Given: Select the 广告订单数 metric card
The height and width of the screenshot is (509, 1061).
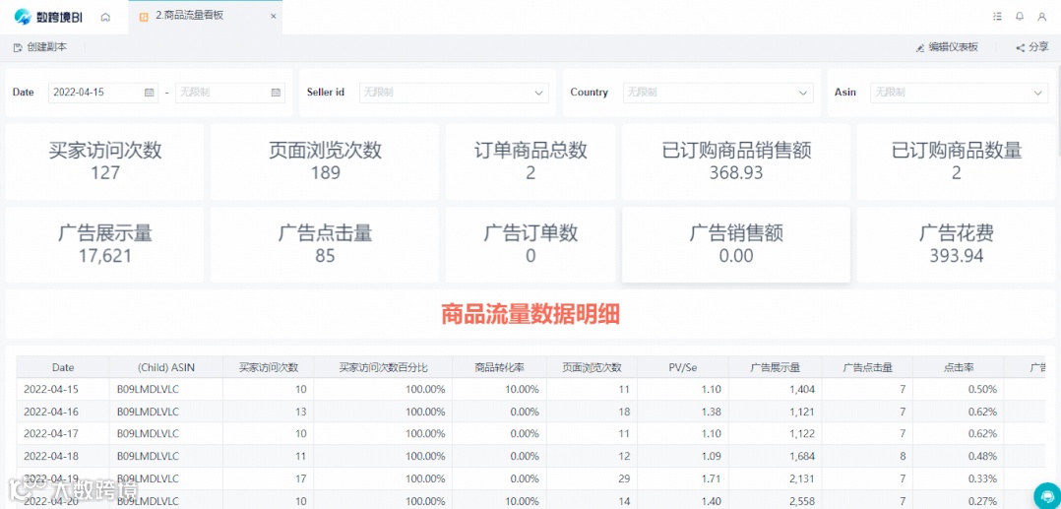Looking at the screenshot, I should (x=530, y=244).
